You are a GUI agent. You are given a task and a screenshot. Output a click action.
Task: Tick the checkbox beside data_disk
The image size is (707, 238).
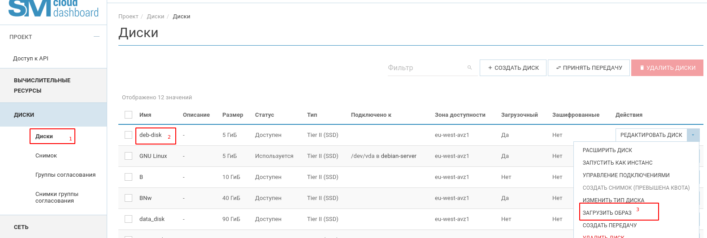pos(129,219)
